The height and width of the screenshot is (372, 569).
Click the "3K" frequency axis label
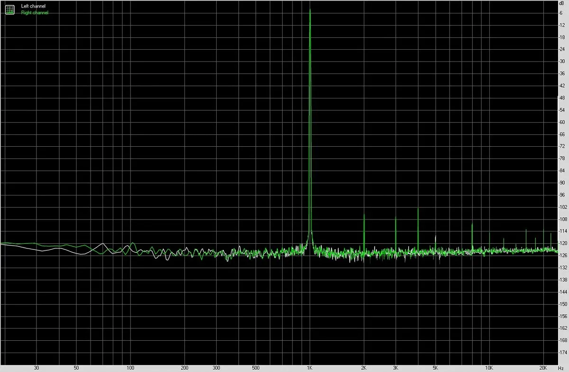pyautogui.click(x=395, y=367)
